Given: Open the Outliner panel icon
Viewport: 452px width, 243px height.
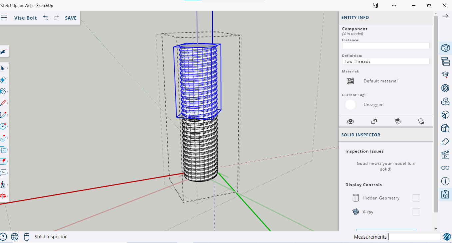Looking at the screenshot, I should pyautogui.click(x=445, y=61).
